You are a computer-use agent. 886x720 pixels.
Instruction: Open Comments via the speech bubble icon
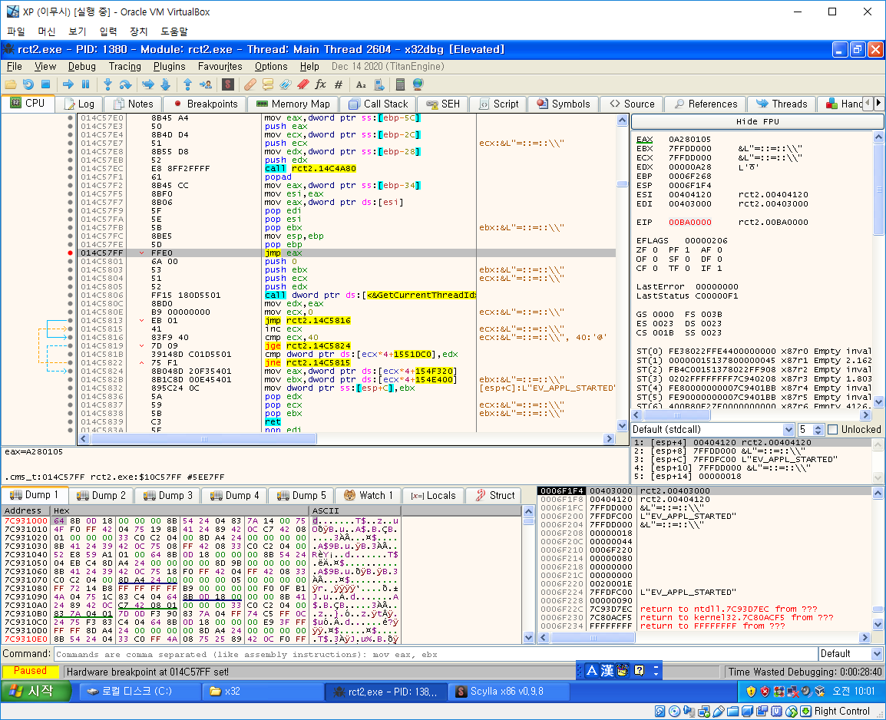click(x=268, y=84)
